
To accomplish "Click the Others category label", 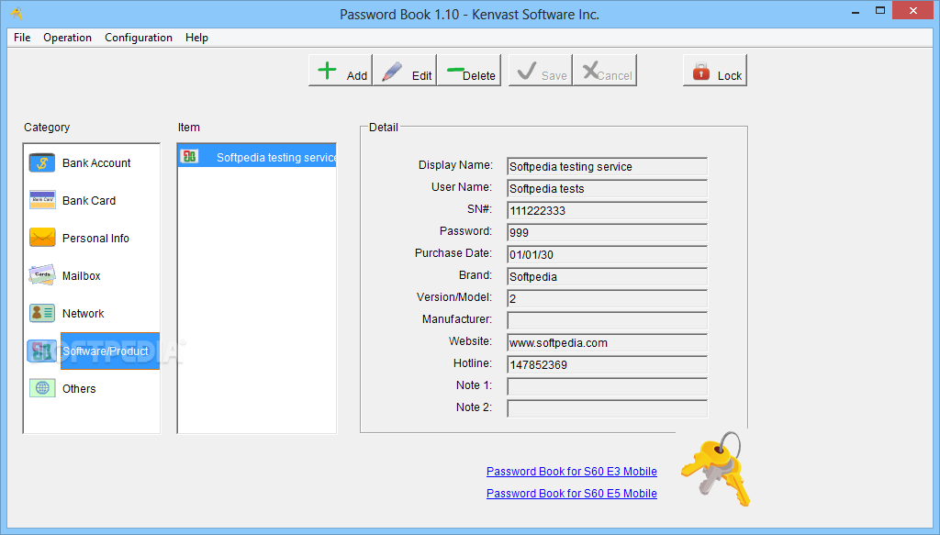I will (79, 389).
